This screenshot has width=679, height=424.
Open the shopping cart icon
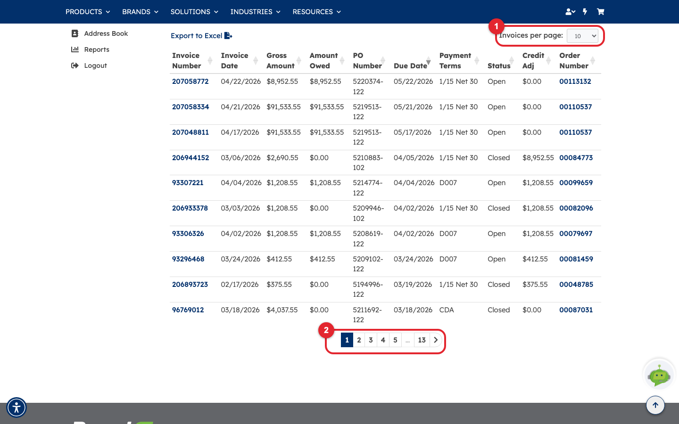pyautogui.click(x=600, y=12)
